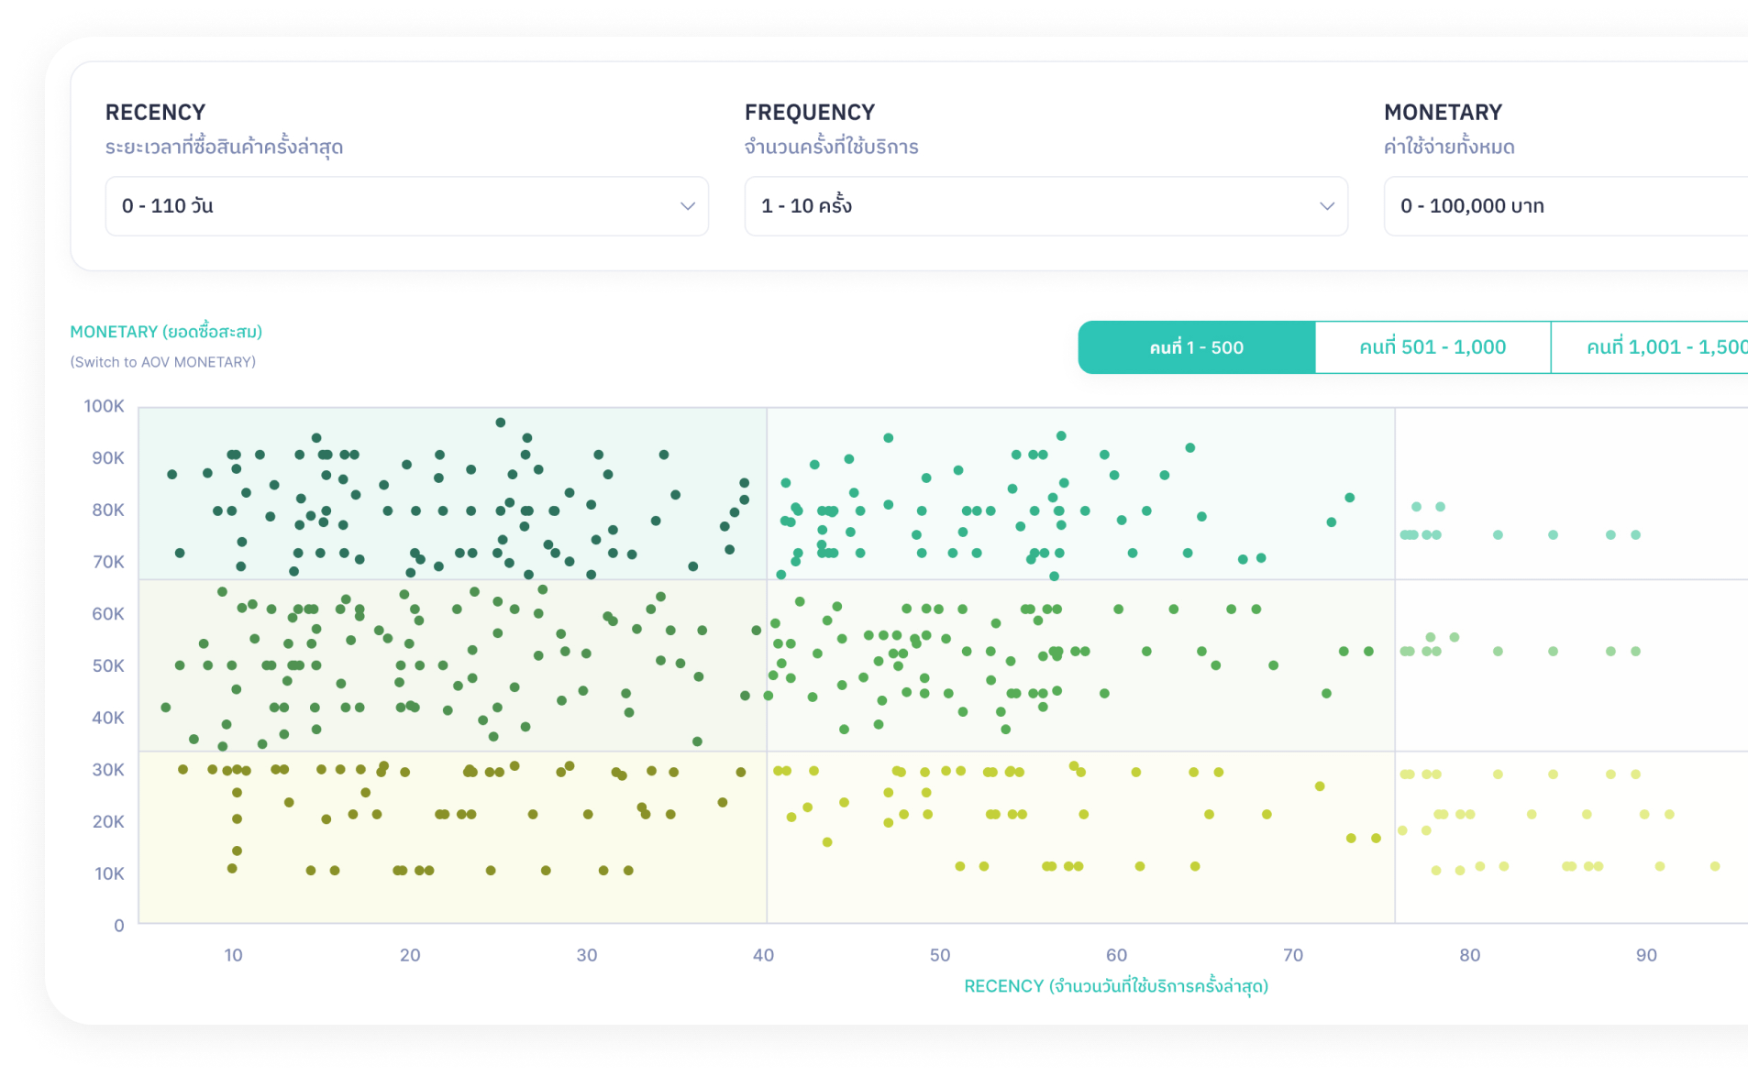Switch to the คนที่ 1,001 - 1,500 tab
The image size is (1748, 1076).
1650,347
